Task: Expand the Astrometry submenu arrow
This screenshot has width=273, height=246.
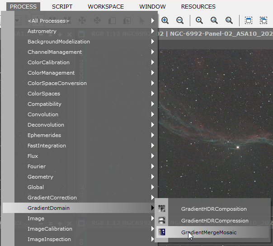Action: 153,31
